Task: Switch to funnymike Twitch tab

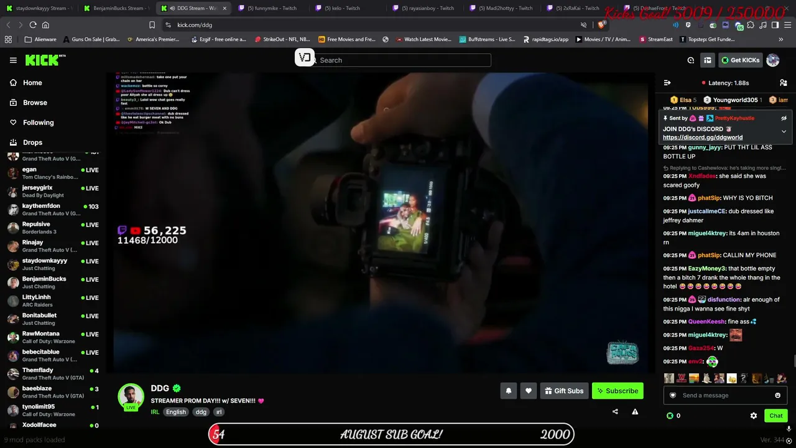Action: point(271,8)
